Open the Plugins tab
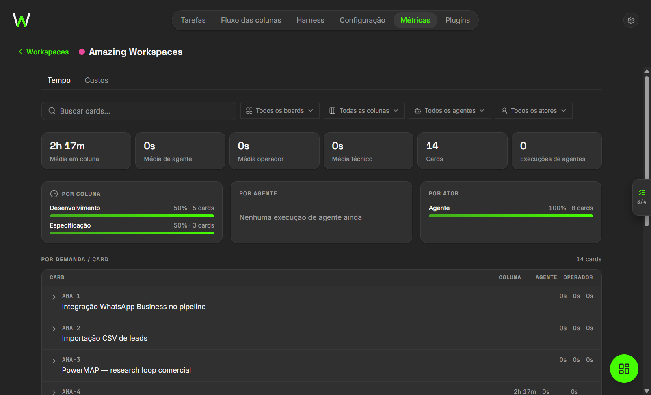The height and width of the screenshot is (395, 651). coord(457,20)
